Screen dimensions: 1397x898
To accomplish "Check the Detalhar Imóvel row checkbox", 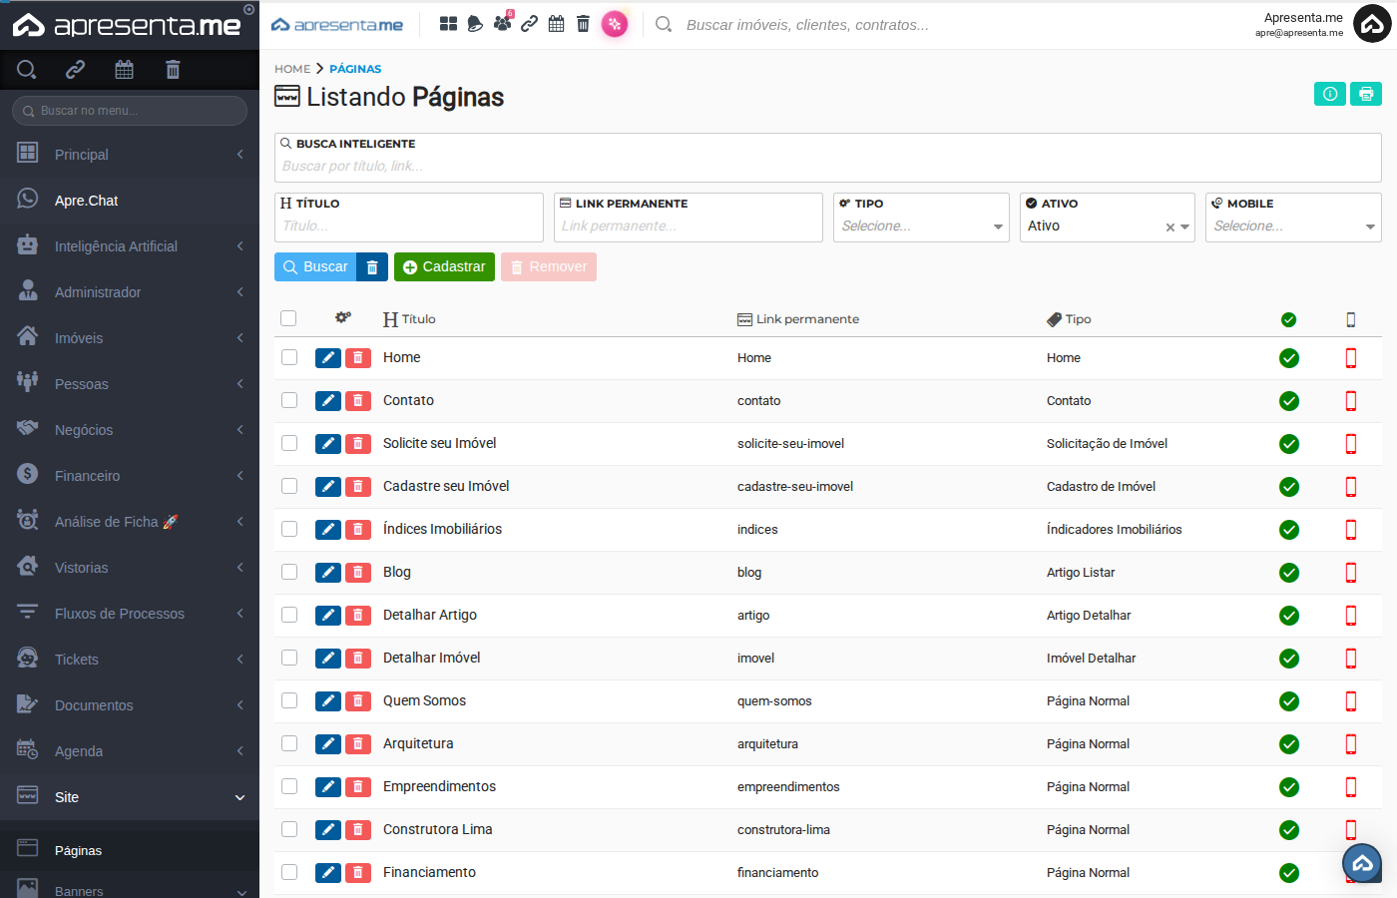I will pos(289,658).
